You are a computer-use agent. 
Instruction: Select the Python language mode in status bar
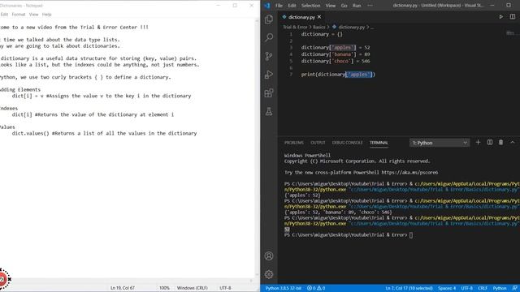(x=500, y=288)
